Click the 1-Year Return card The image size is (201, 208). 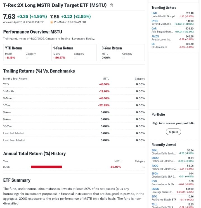(x=74, y=52)
